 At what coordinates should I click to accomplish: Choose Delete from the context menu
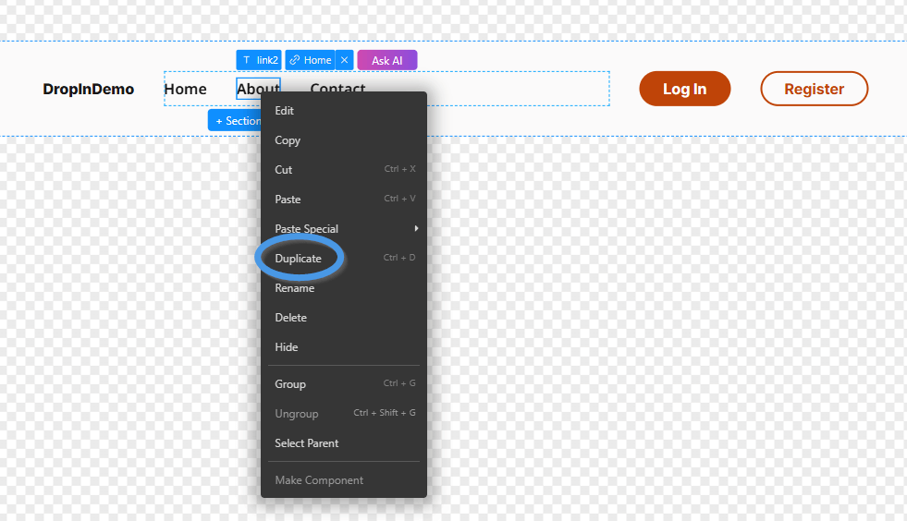344,317
